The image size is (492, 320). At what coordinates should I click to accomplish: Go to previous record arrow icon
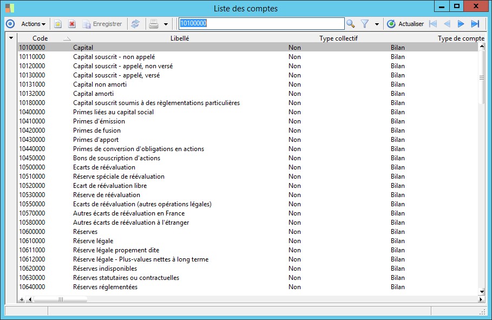tap(447, 24)
